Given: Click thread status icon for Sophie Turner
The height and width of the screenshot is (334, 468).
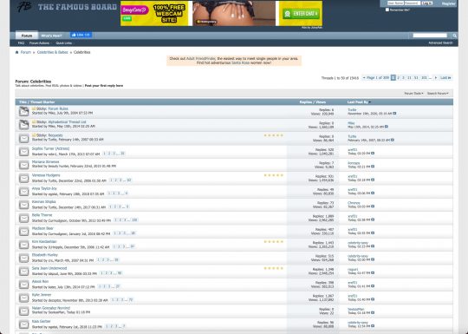Looking at the screenshot, I should point(24,152).
